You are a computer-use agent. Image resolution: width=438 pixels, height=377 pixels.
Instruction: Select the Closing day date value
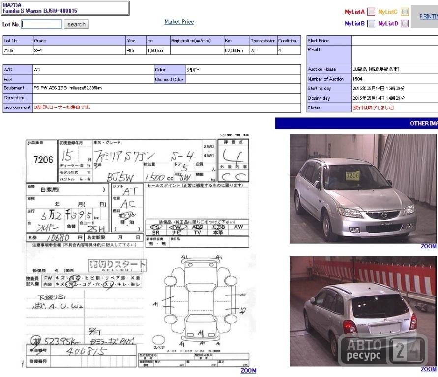[379, 98]
